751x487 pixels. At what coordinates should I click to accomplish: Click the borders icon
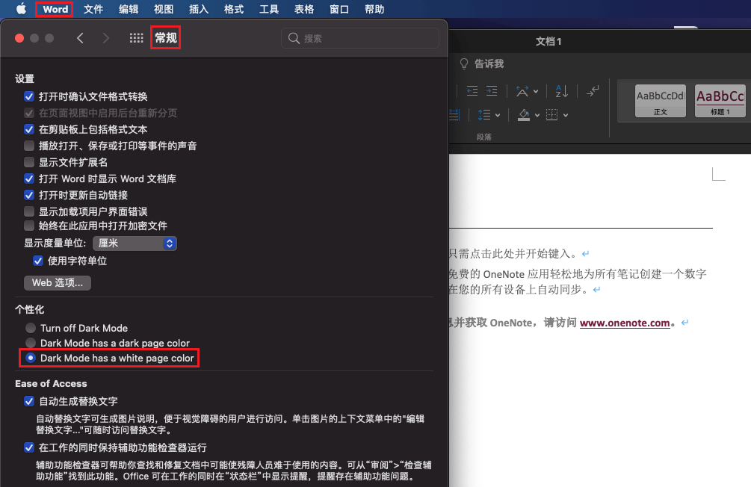(x=551, y=115)
